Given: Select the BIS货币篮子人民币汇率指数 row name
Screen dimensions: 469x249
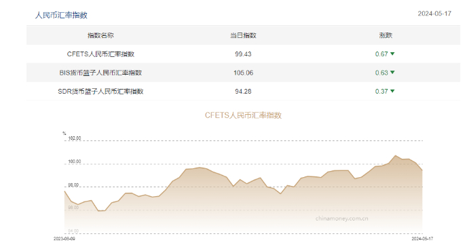Looking at the screenshot, I should pos(100,73).
